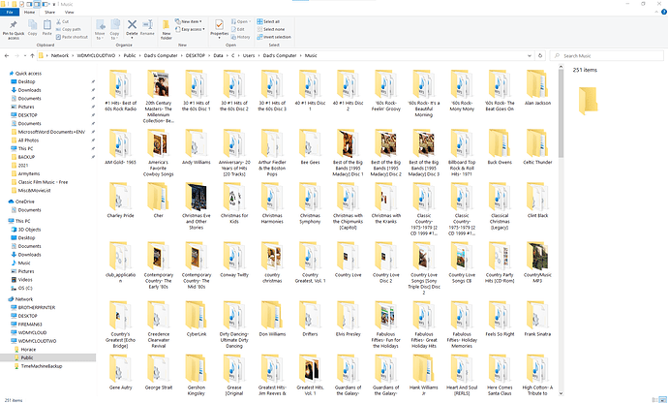The width and height of the screenshot is (668, 403).
Task: Select the Bee Gees folder
Action: tap(310, 147)
